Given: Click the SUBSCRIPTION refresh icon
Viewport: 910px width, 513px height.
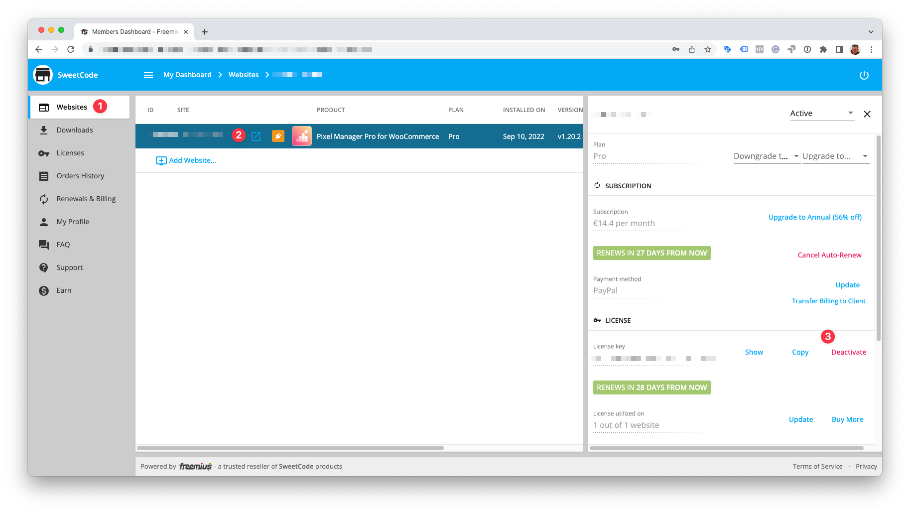Looking at the screenshot, I should (597, 186).
